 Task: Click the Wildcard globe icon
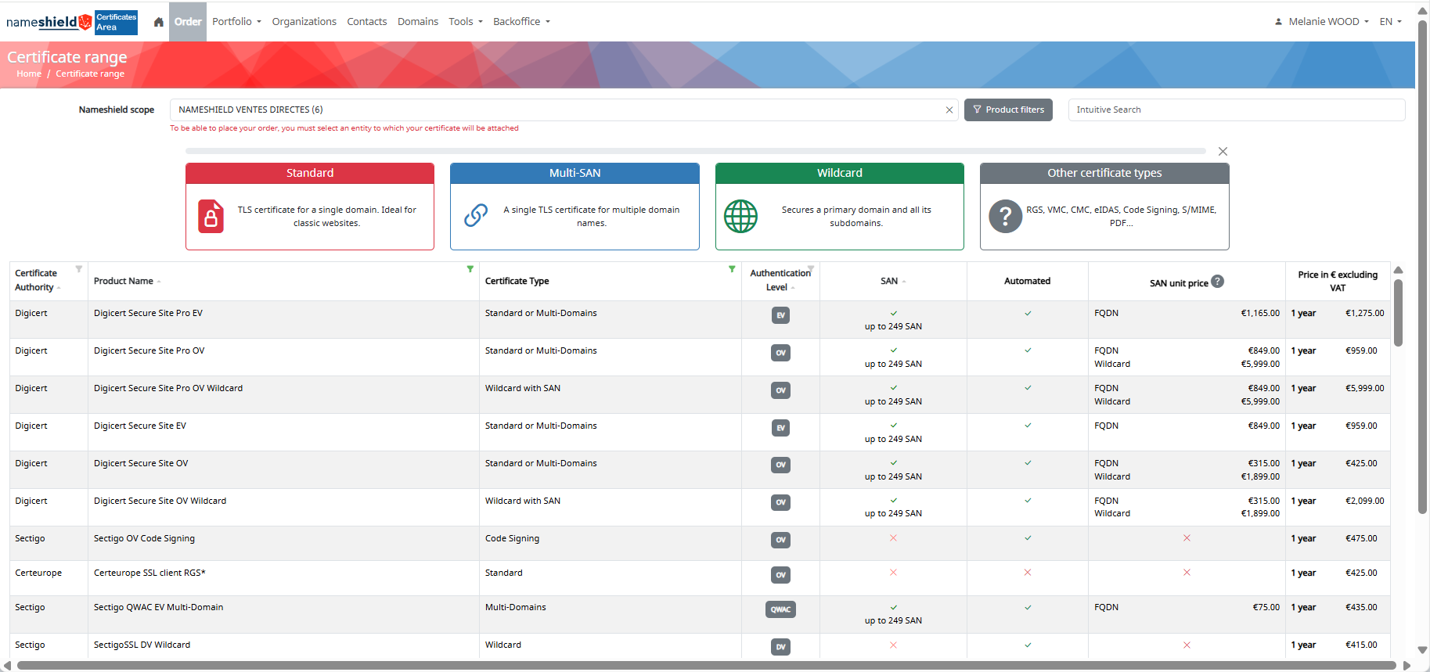coord(740,217)
